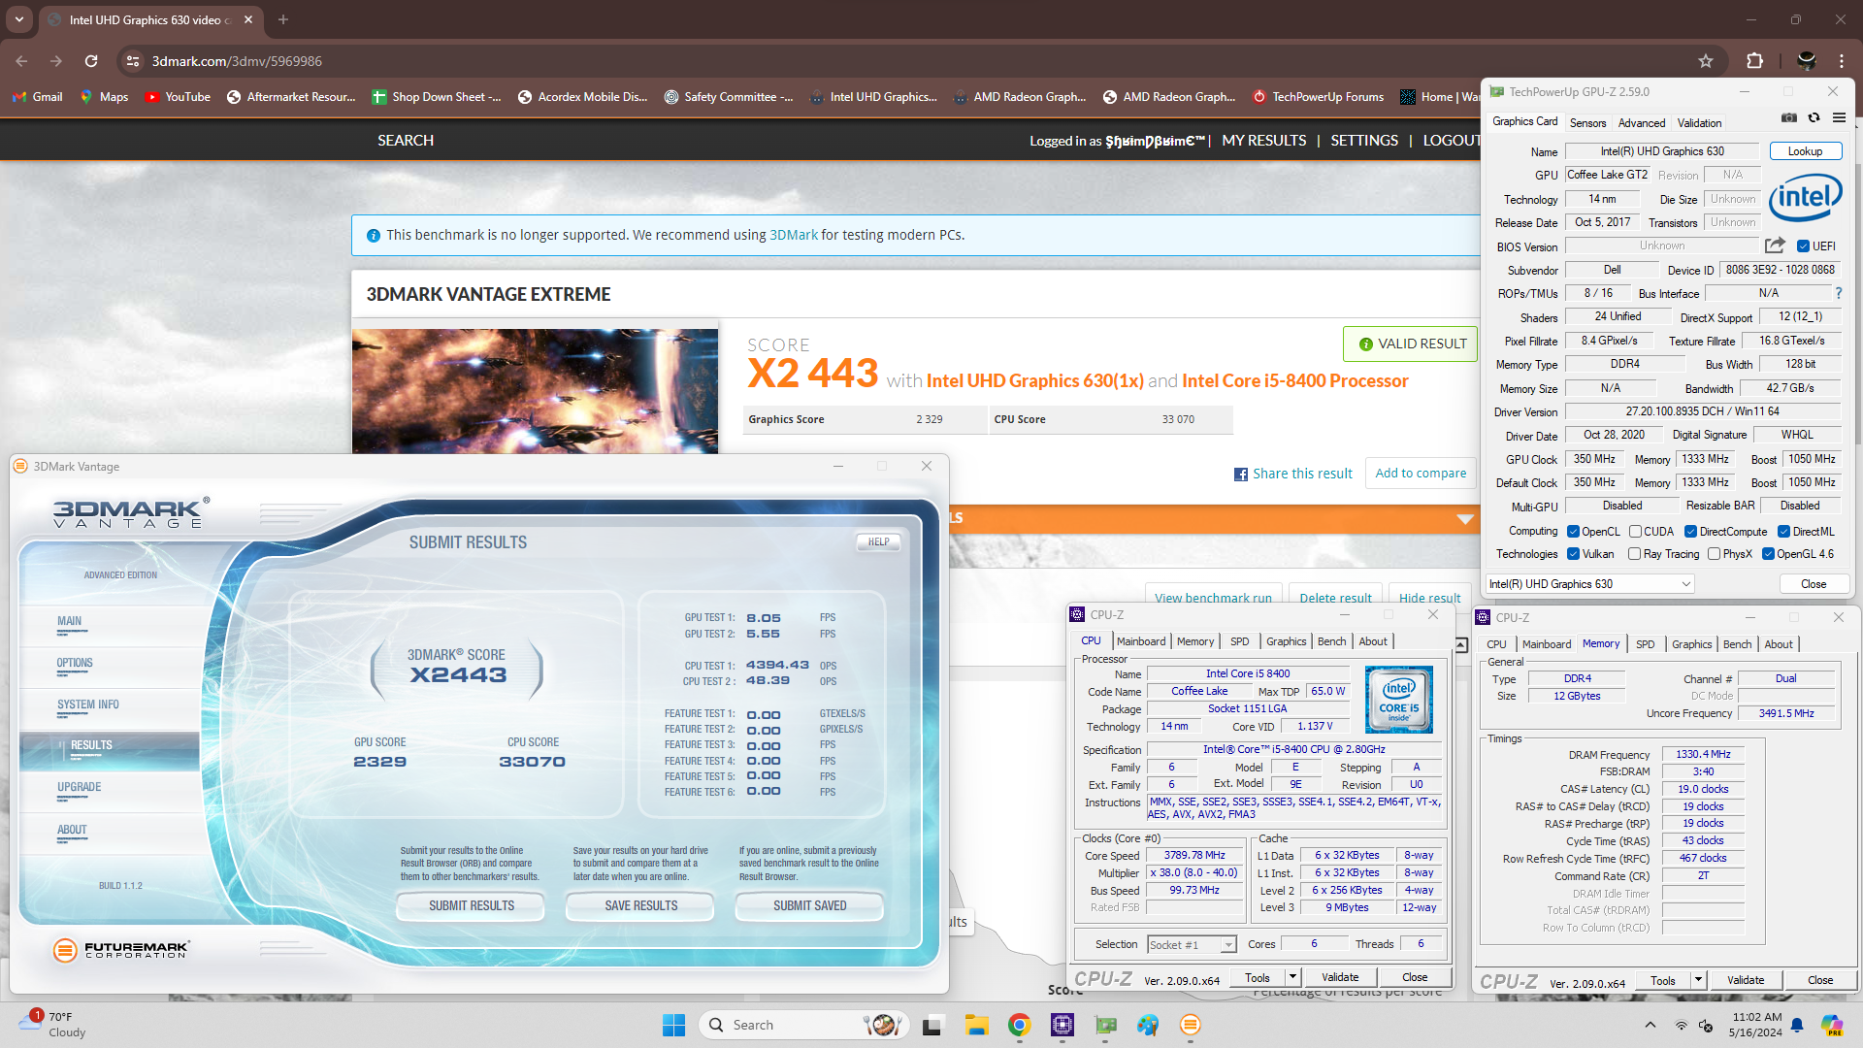Toggle the Vulkan checkbox
The image size is (1863, 1048).
tap(1573, 554)
